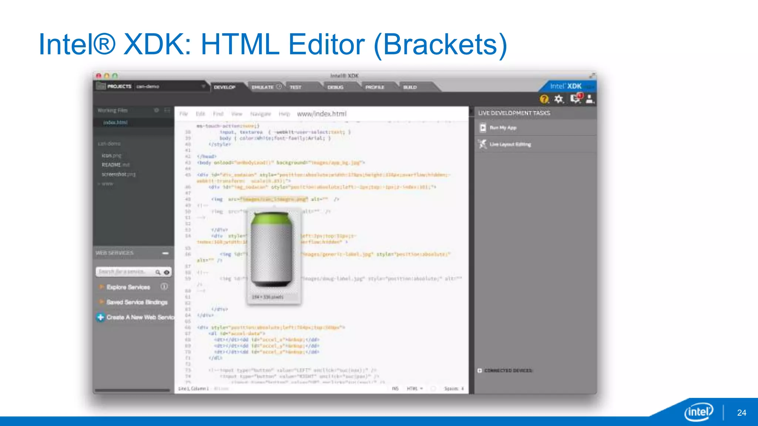Open settings gear in XDK toolbar
The image size is (758, 426).
click(559, 99)
